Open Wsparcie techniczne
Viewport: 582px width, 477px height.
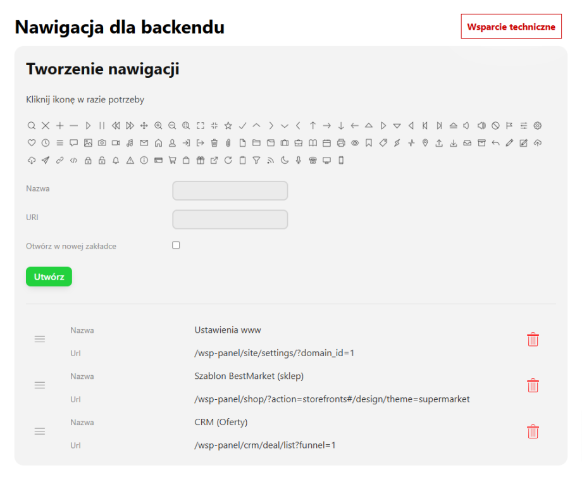click(511, 27)
